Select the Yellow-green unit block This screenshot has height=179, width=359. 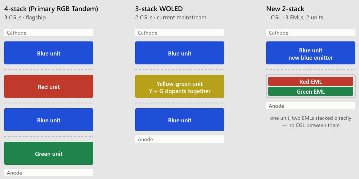tap(180, 87)
